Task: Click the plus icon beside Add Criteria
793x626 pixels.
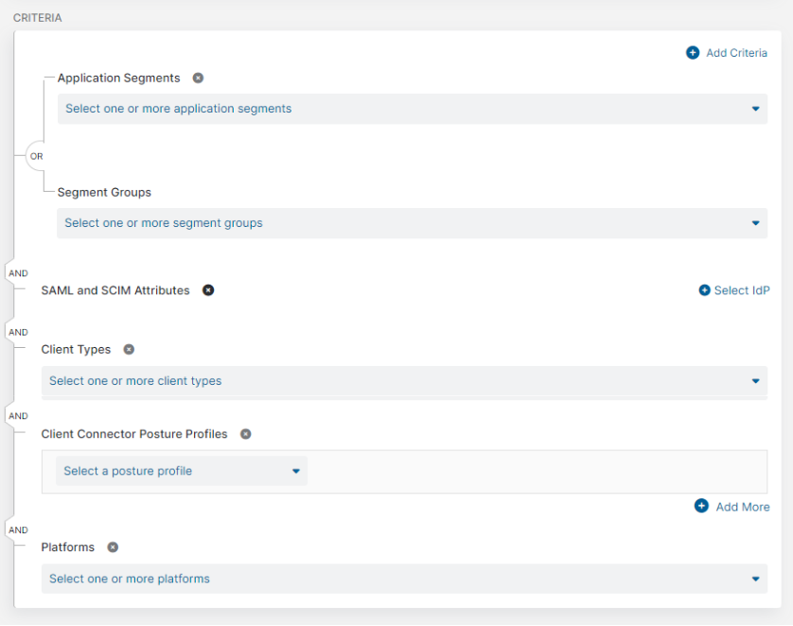Action: (693, 53)
